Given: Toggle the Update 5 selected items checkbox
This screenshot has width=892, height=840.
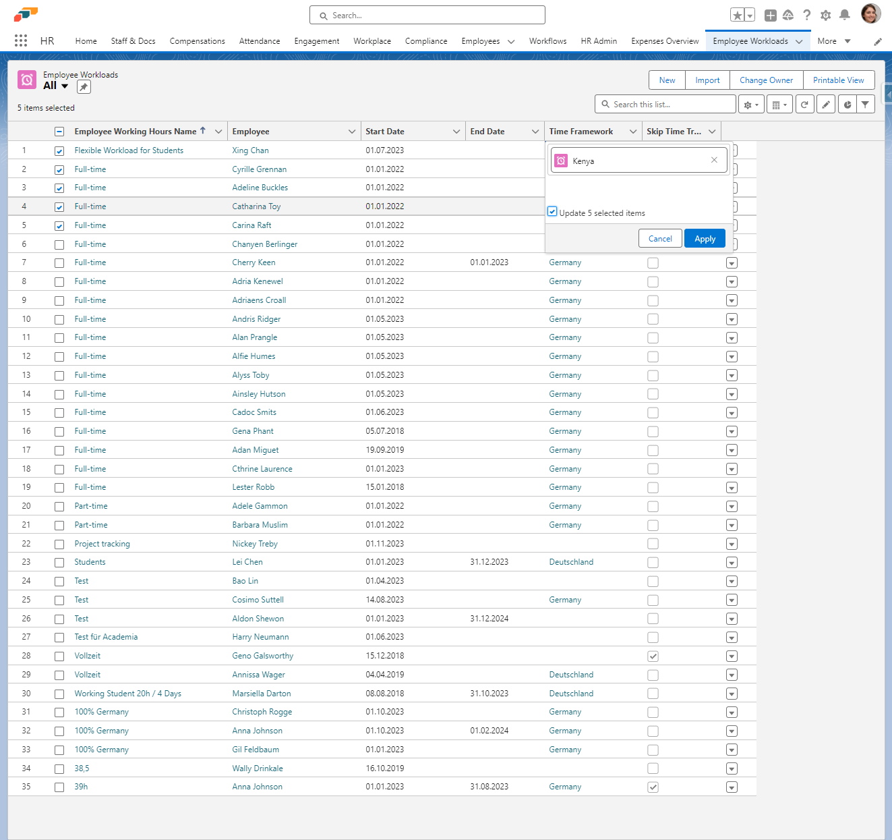Looking at the screenshot, I should pos(552,212).
